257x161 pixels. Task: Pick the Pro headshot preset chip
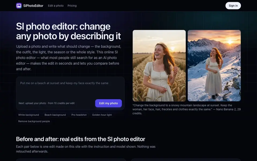[79, 115]
